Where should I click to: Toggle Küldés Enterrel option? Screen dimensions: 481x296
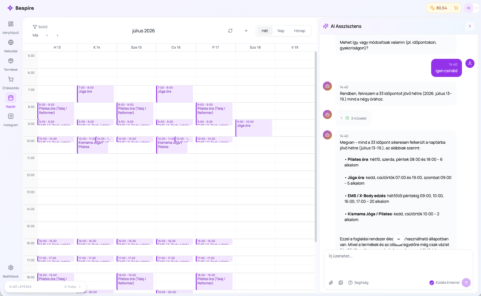pyautogui.click(x=444, y=283)
